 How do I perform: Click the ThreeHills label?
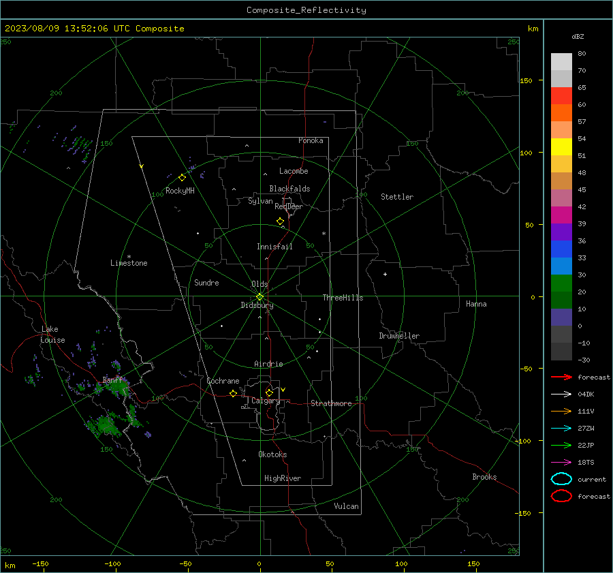coord(343,298)
